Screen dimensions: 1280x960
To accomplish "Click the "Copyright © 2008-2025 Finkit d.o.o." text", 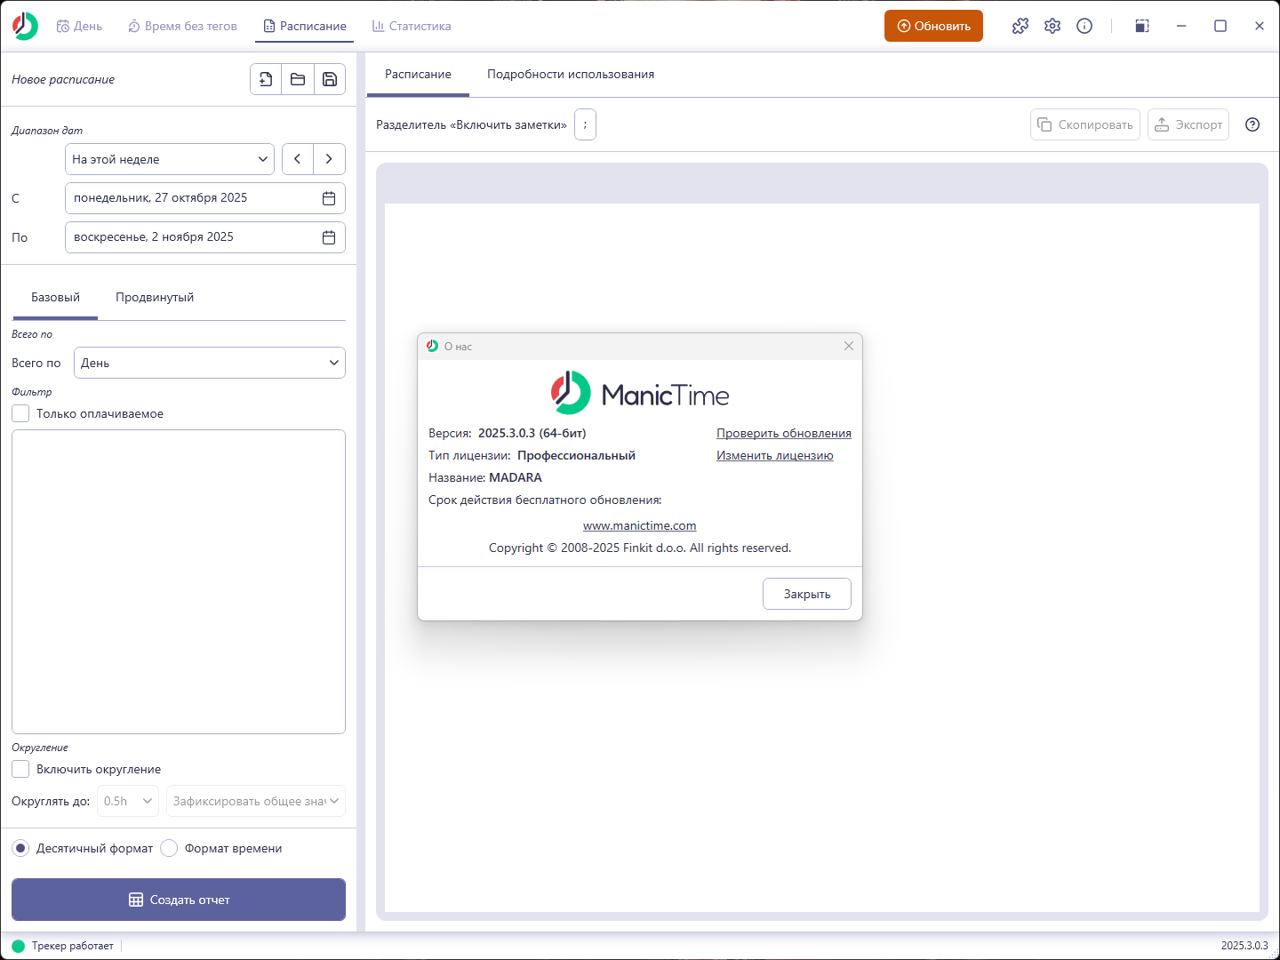I will (x=640, y=548).
